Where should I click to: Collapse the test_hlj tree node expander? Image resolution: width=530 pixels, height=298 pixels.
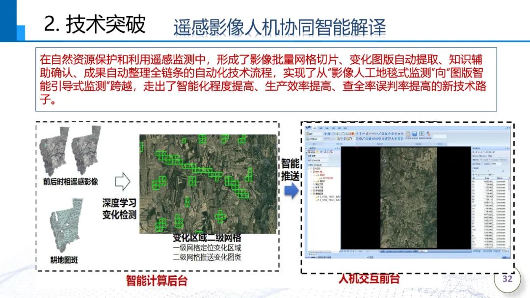[311, 172]
